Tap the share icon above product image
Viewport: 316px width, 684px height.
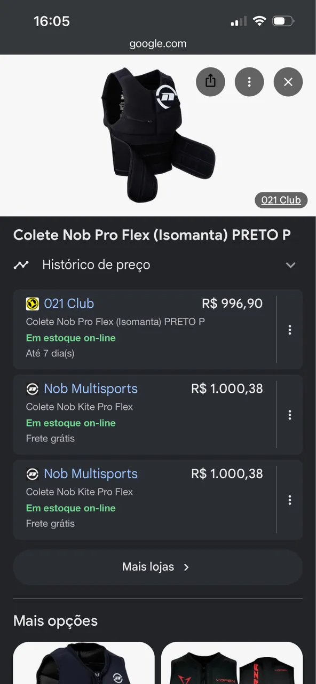click(x=210, y=82)
